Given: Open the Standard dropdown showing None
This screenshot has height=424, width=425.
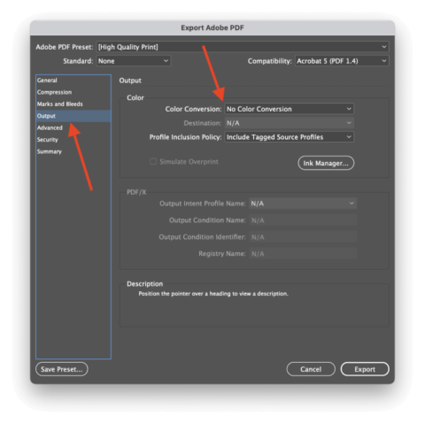Looking at the screenshot, I should 133,61.
